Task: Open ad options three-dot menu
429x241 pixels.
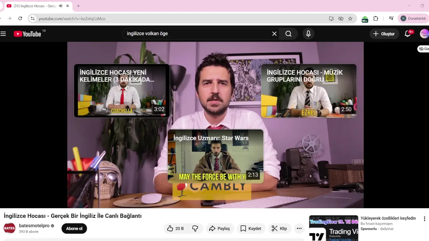Action: [x=424, y=219]
